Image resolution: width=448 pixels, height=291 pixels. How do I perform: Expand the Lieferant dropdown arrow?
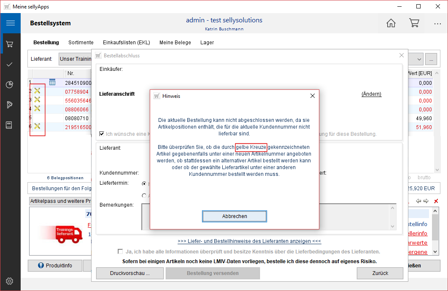[x=419, y=59]
